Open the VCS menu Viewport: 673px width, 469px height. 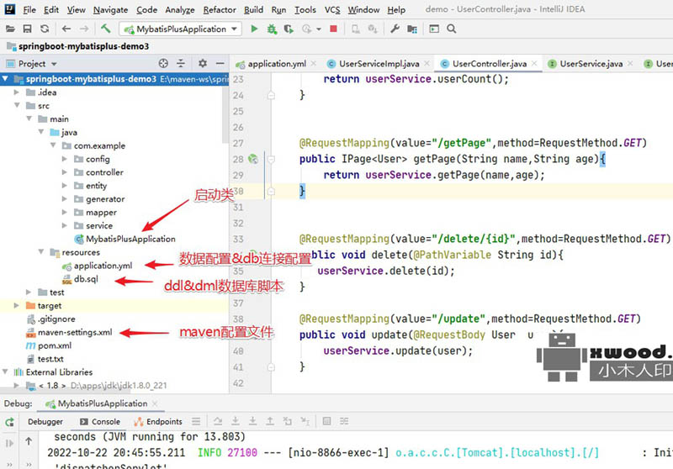pyautogui.click(x=331, y=9)
